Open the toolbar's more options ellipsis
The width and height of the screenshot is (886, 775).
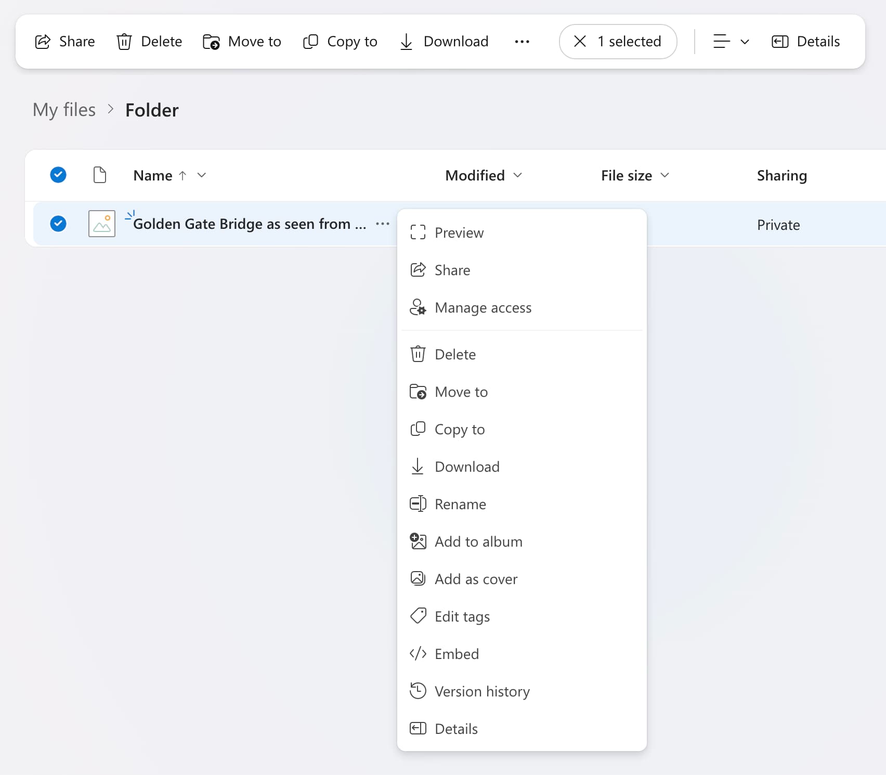pos(522,42)
